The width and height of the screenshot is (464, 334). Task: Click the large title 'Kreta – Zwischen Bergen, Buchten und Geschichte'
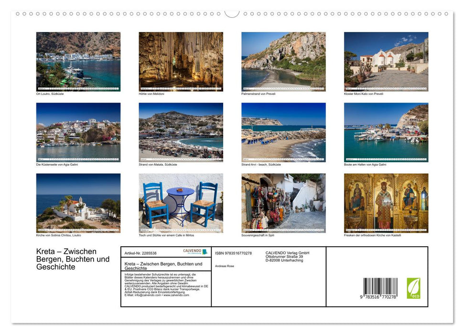coord(73,259)
